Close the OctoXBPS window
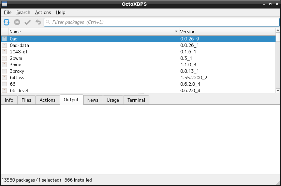 tap(277, 4)
